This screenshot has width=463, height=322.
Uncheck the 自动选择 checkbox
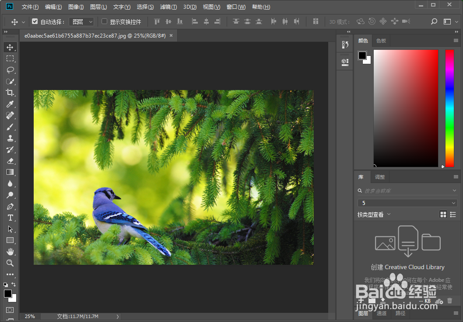click(35, 21)
